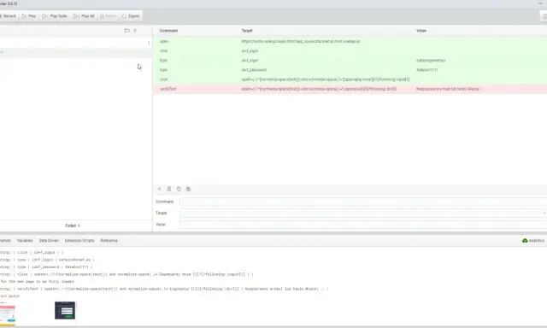This screenshot has height=328, width=547.
Task: Expand the Target field dropdown arrow
Action: pyautogui.click(x=544, y=213)
